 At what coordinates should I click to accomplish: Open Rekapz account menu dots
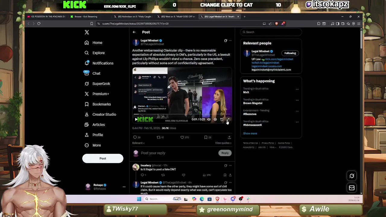click(124, 187)
